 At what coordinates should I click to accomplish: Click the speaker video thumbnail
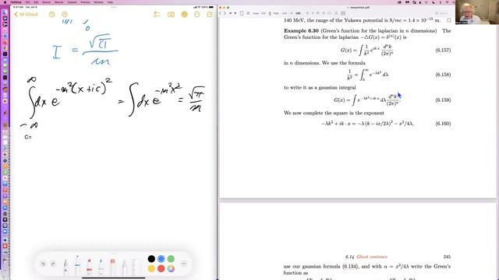click(x=477, y=12)
